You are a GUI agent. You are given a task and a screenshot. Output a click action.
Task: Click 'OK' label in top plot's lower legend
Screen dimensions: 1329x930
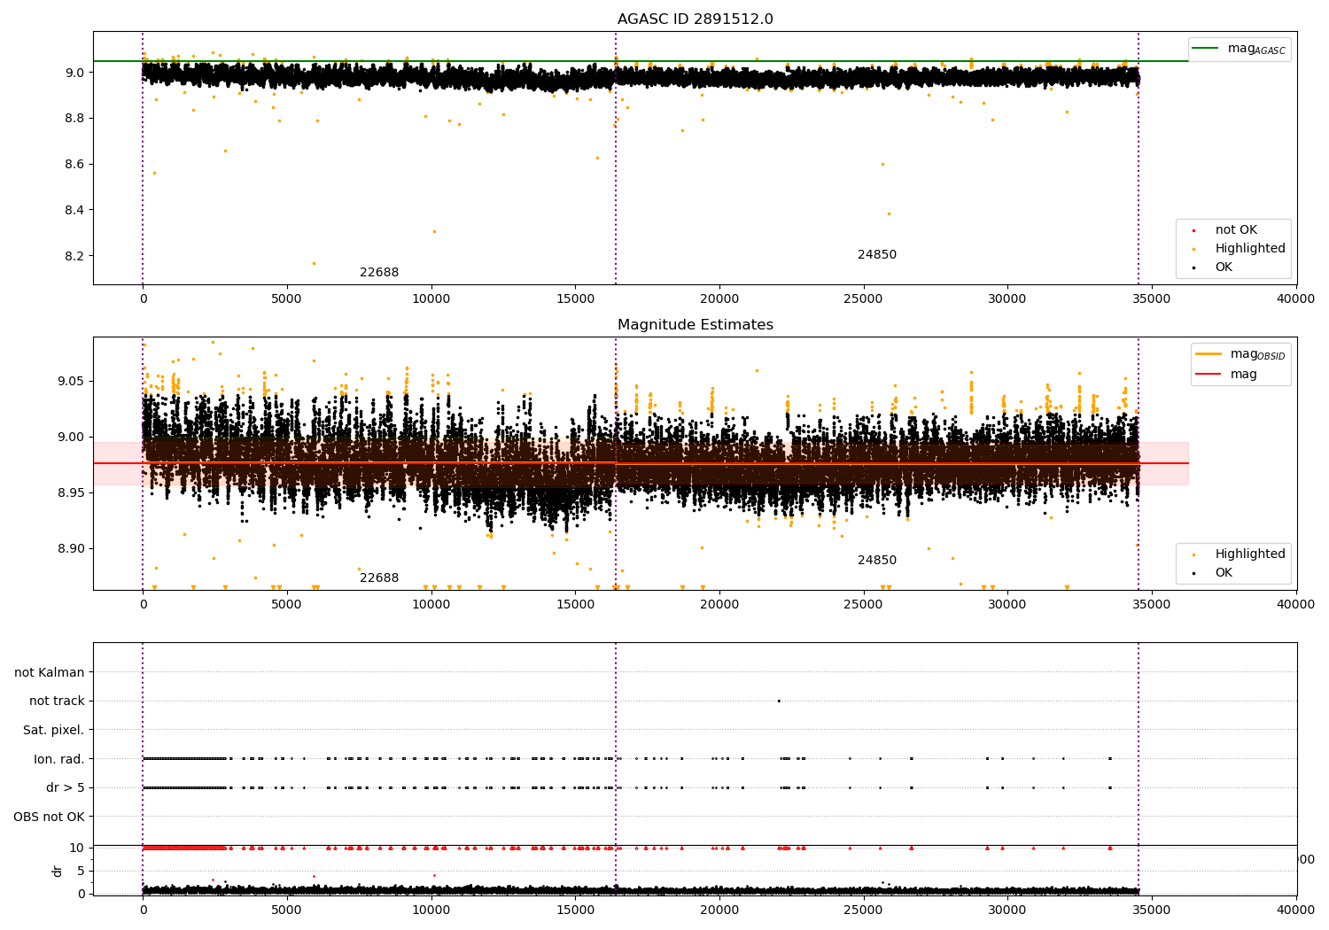(1224, 267)
